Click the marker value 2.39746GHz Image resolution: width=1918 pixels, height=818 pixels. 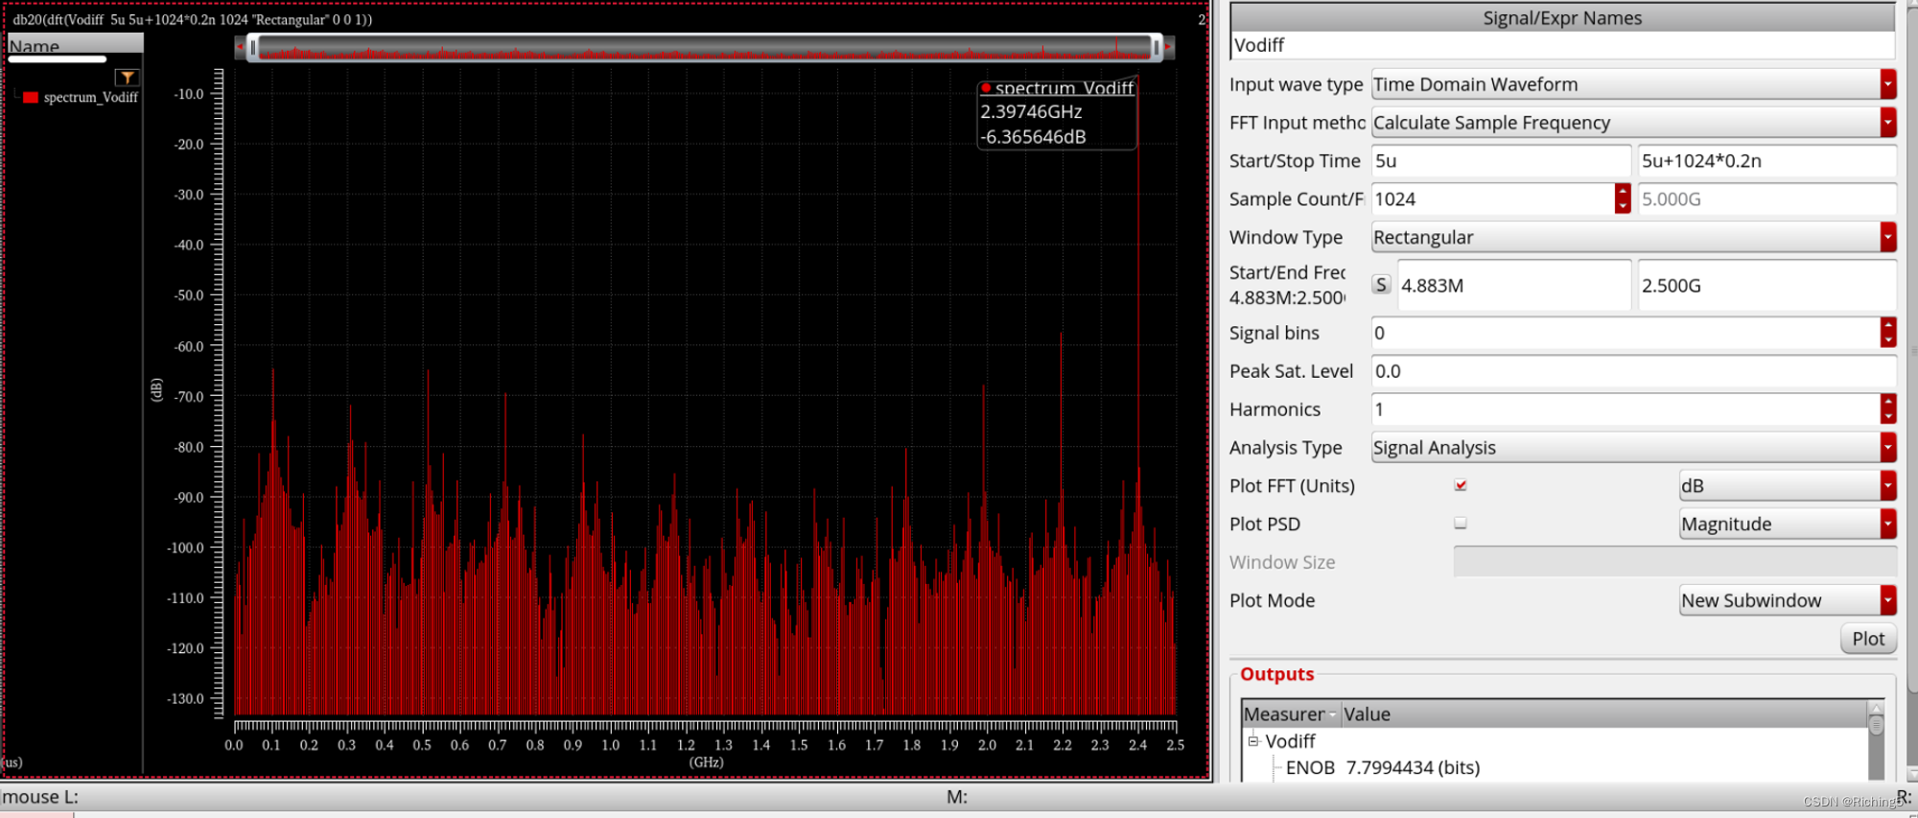tap(1031, 112)
